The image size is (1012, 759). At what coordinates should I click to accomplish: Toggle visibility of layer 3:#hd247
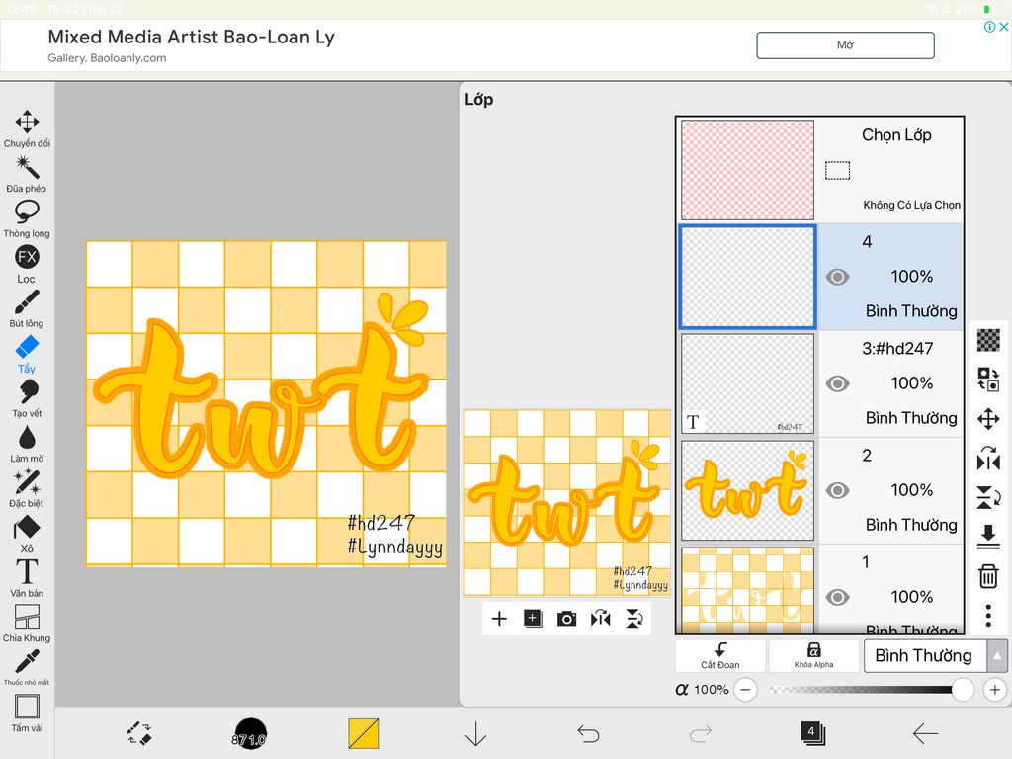(x=837, y=384)
